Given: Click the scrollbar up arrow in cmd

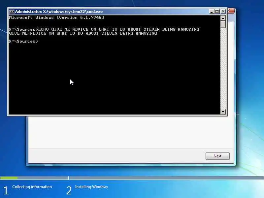Looking at the screenshot, I should coord(223,18).
